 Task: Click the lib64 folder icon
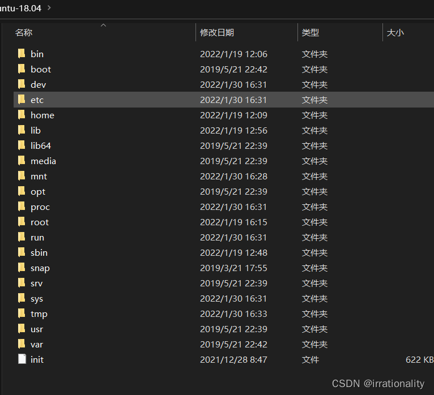click(x=22, y=145)
